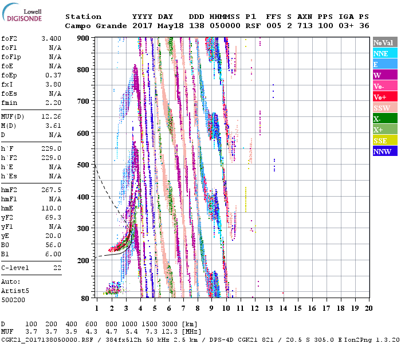Click the Campo Grande station name
Image resolution: width=401 pixels, height=344 pixels.
96,26
